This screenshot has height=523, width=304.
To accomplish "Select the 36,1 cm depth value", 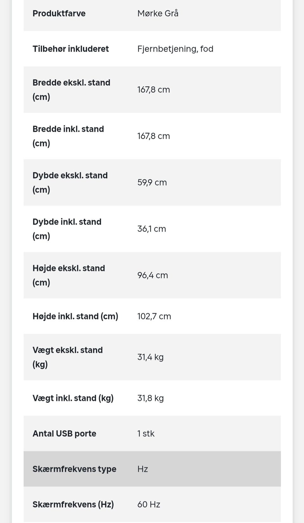I will pos(151,229).
